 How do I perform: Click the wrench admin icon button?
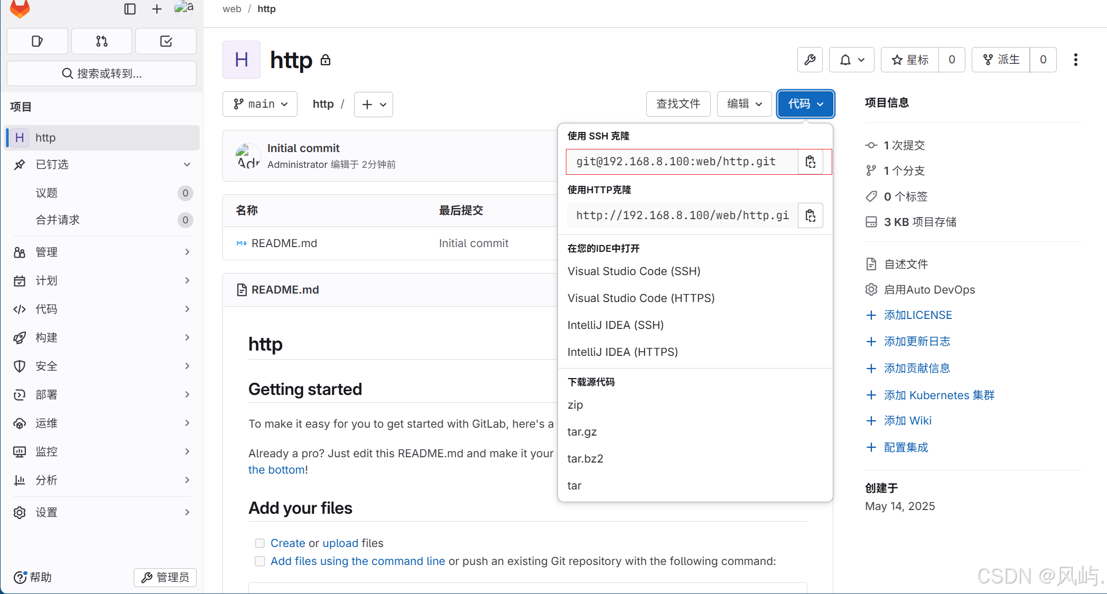pos(810,60)
